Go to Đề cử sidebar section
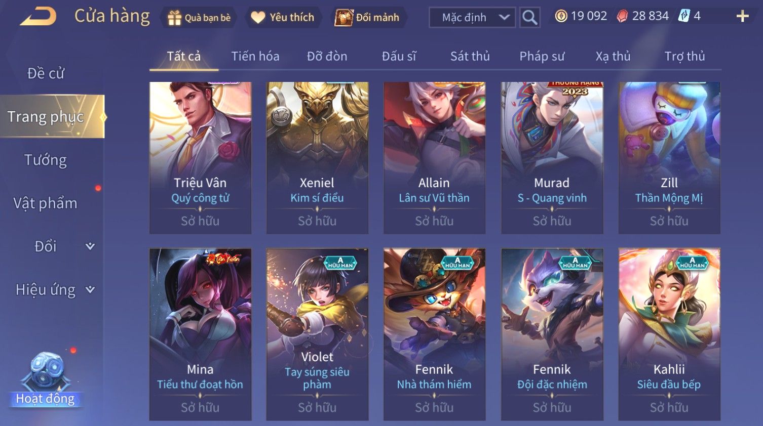763x426 pixels. tap(46, 73)
